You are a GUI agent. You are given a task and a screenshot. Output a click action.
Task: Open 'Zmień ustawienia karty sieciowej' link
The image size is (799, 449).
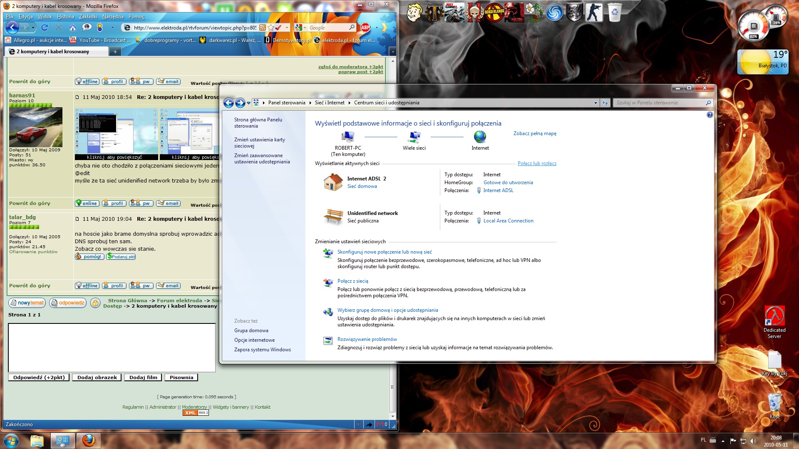point(260,143)
